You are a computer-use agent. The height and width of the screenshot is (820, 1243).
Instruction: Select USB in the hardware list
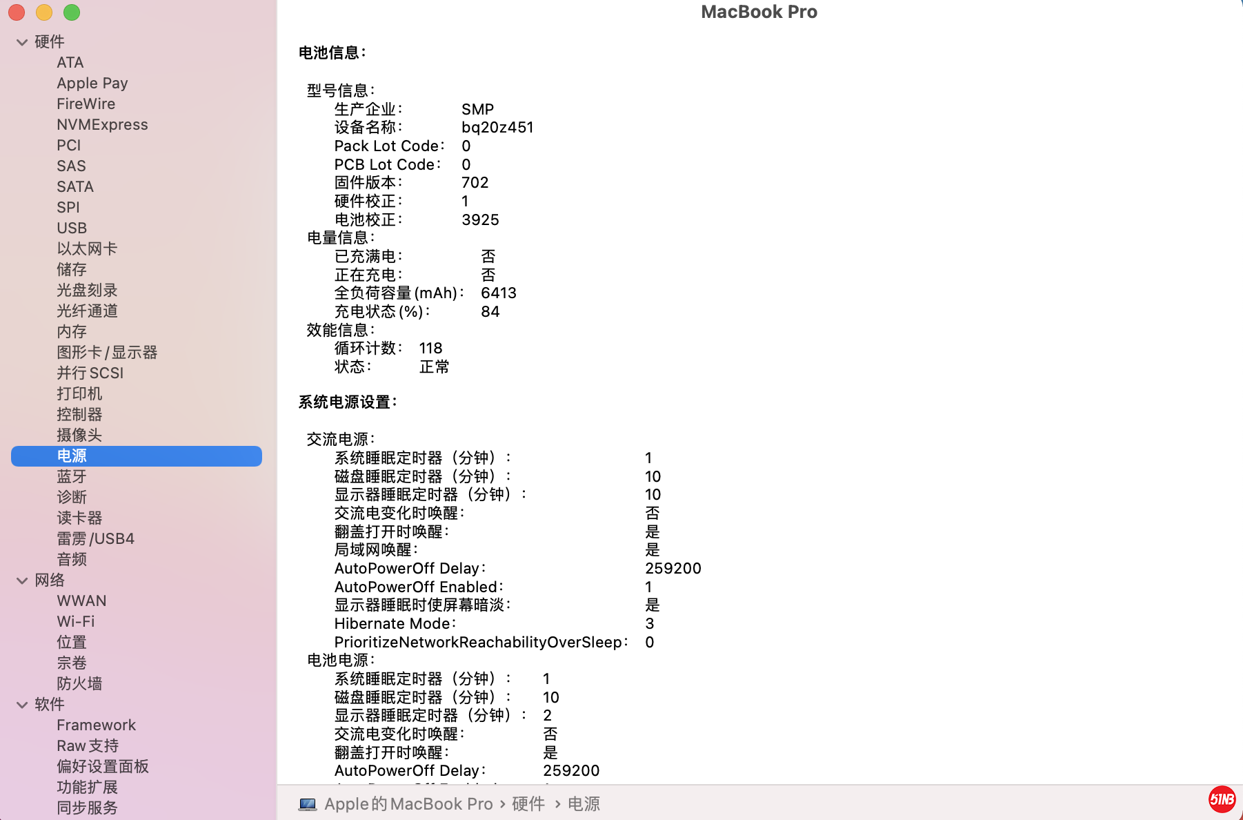[x=72, y=228]
